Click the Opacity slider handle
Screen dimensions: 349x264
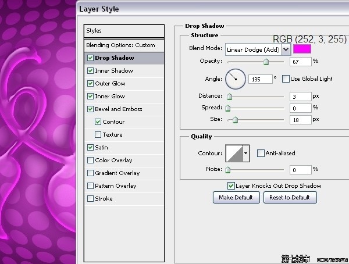pos(266,61)
